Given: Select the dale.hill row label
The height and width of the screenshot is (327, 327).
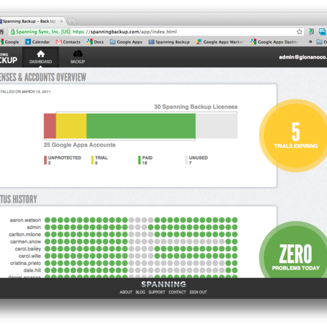Looking at the screenshot, I should click(x=32, y=270).
